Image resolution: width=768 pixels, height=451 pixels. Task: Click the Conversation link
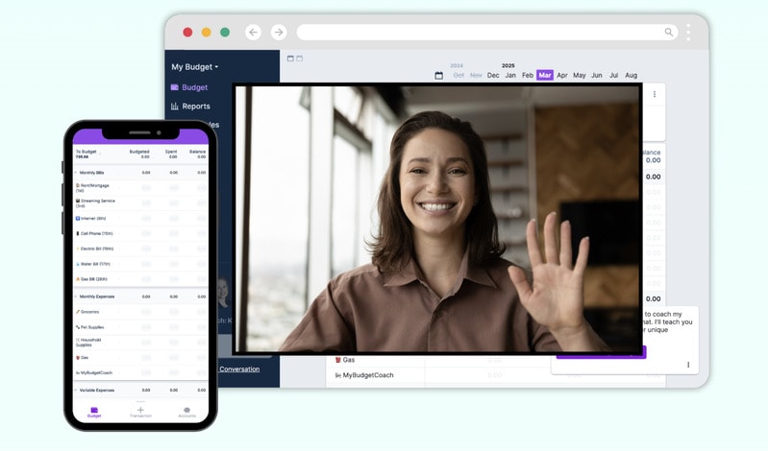click(238, 368)
